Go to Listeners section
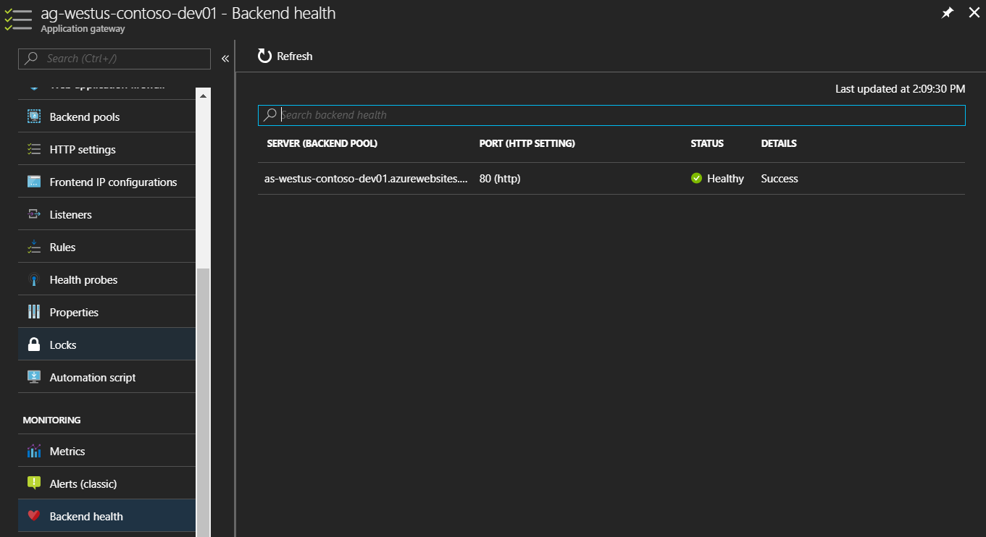986x537 pixels. tap(107, 214)
